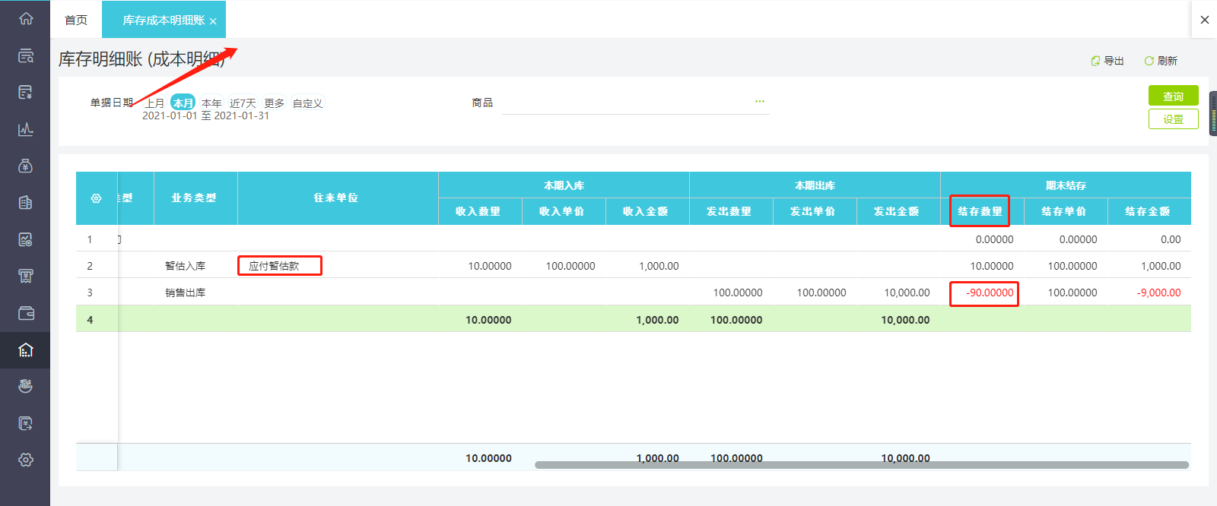Click the 设置 button
1217x506 pixels.
click(x=1173, y=119)
